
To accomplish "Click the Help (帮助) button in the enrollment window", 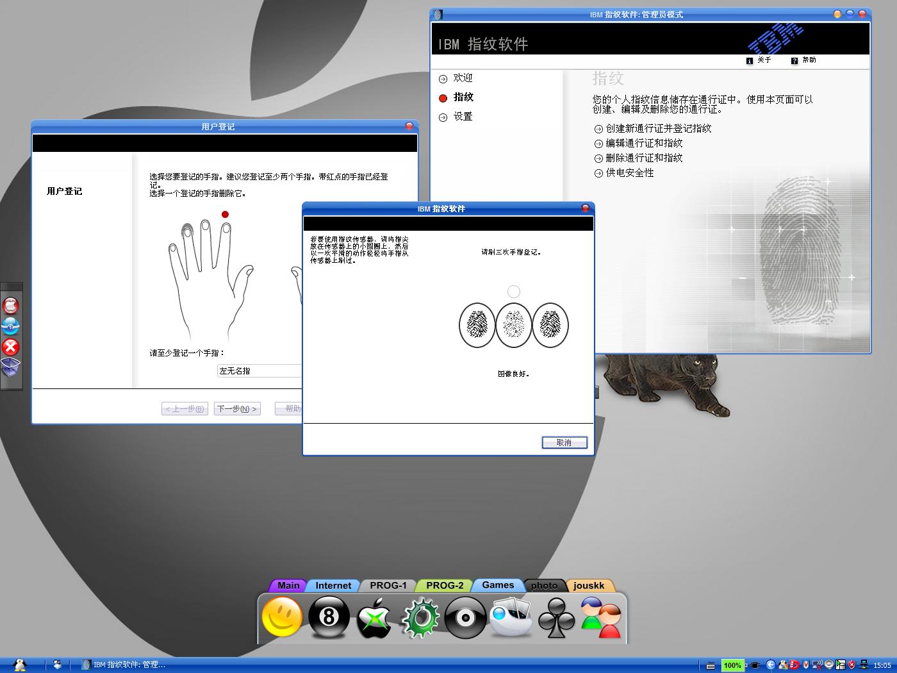I will 289,409.
